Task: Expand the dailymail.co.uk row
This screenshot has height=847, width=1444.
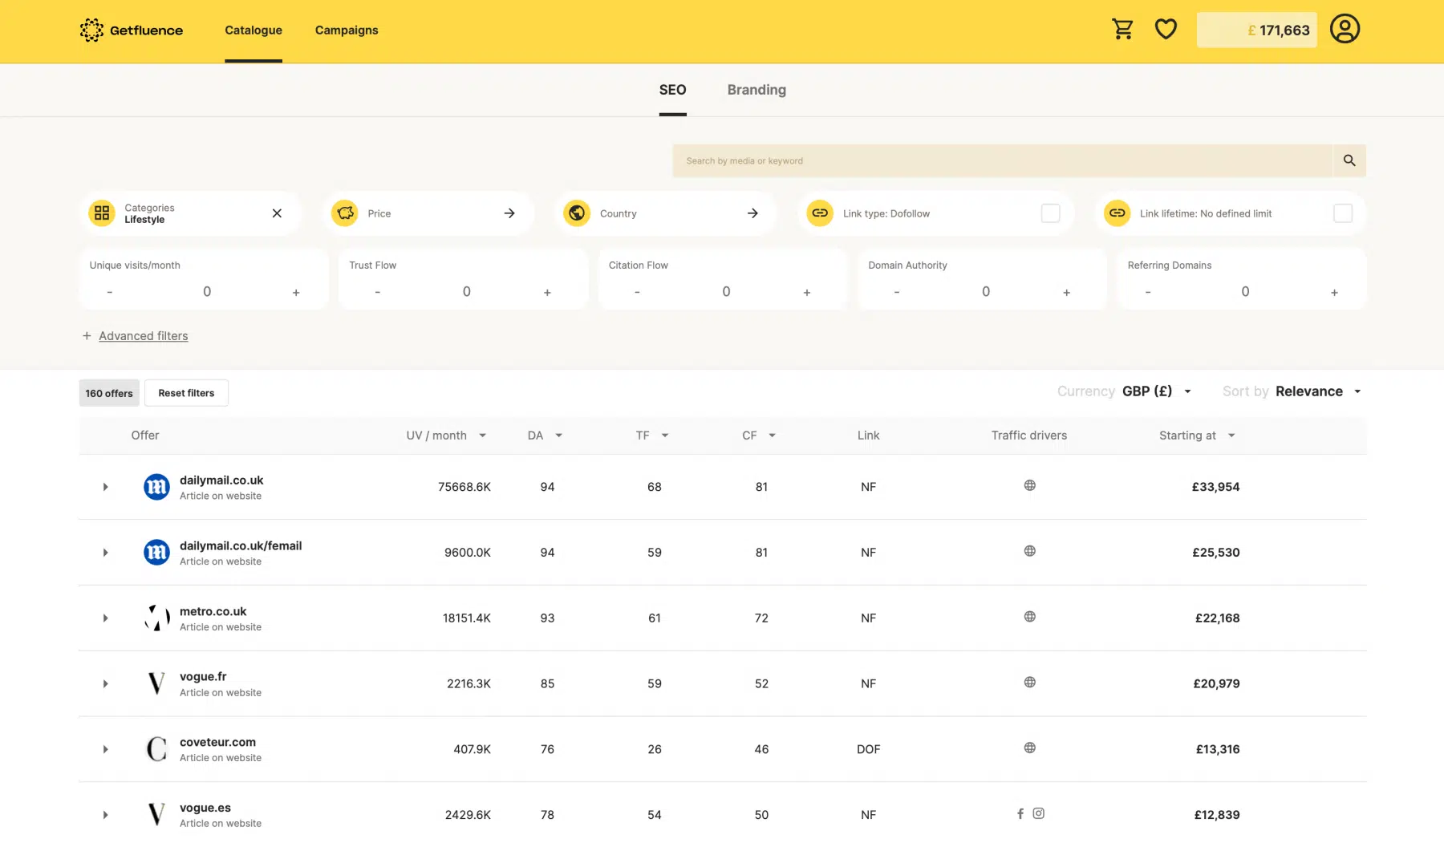Action: click(105, 487)
